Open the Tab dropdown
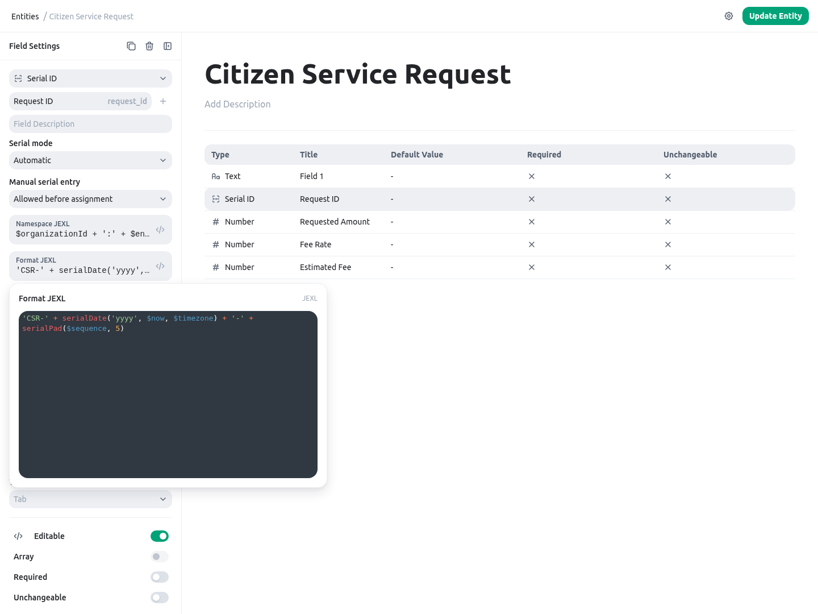Image resolution: width=818 pixels, height=614 pixels. click(x=90, y=499)
